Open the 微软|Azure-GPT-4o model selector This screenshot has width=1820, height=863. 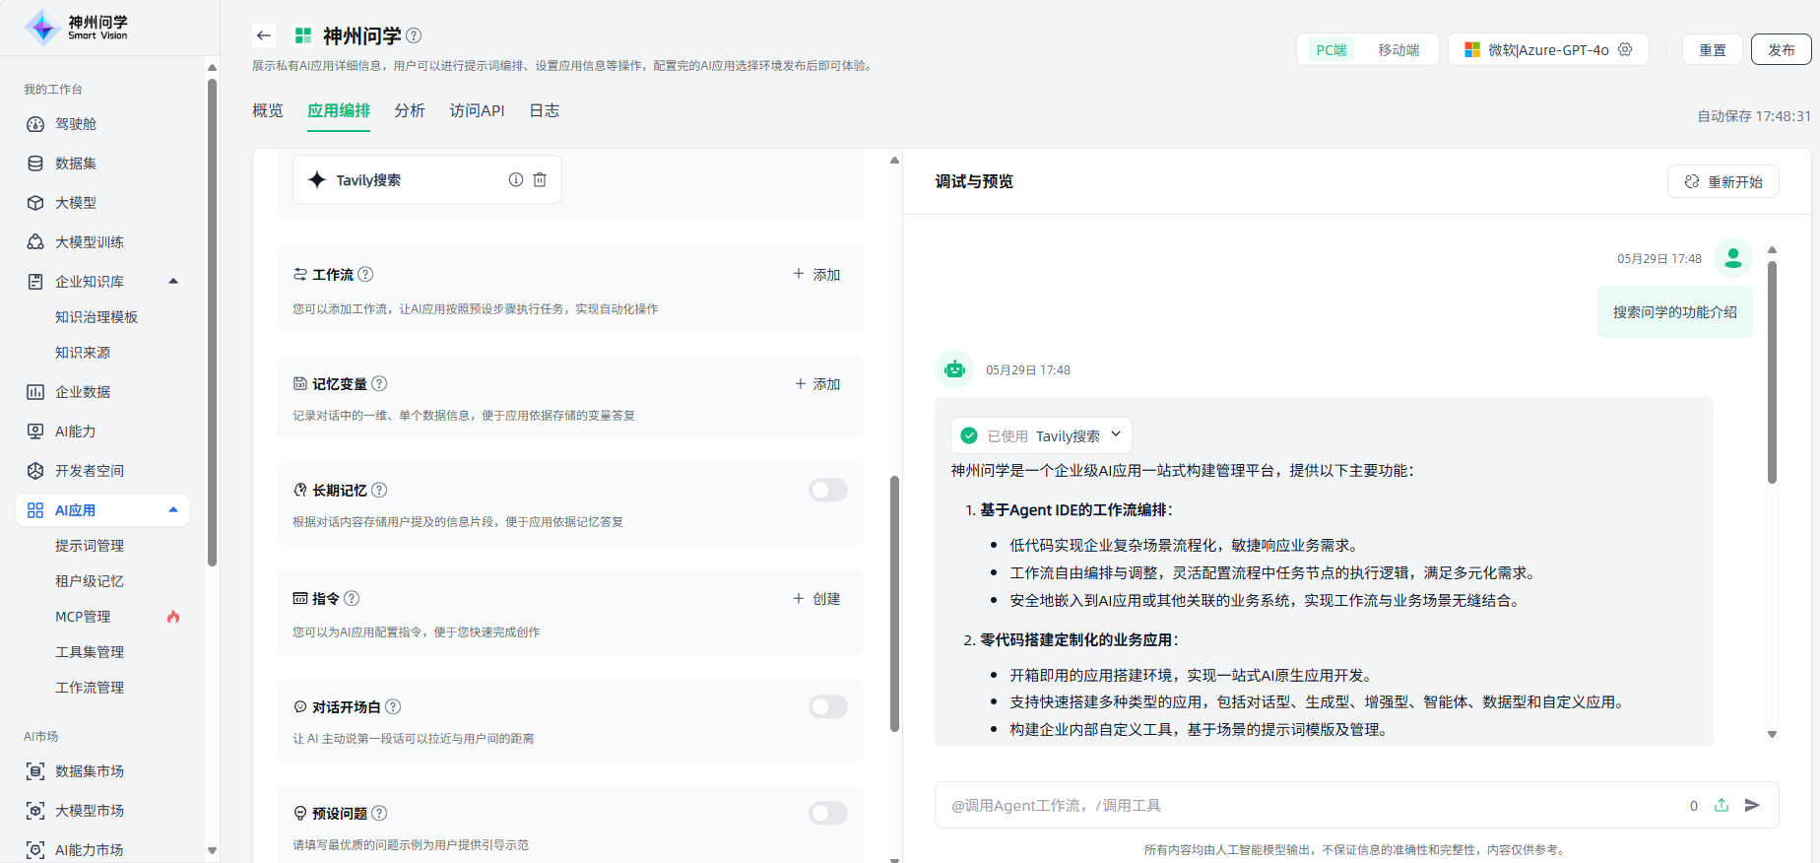point(1548,49)
